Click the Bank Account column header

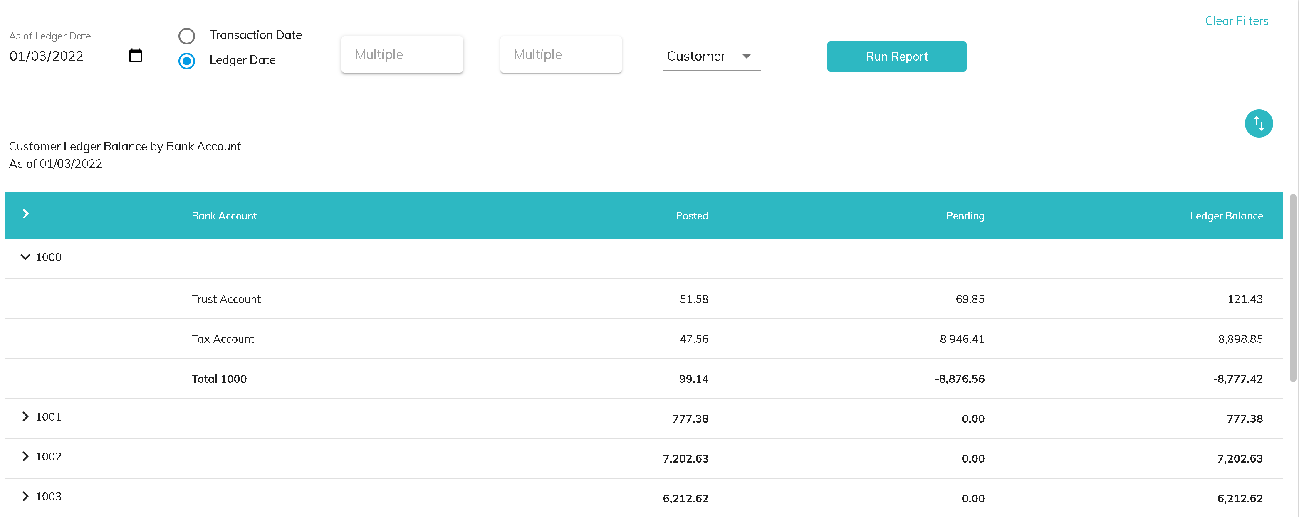(x=224, y=216)
